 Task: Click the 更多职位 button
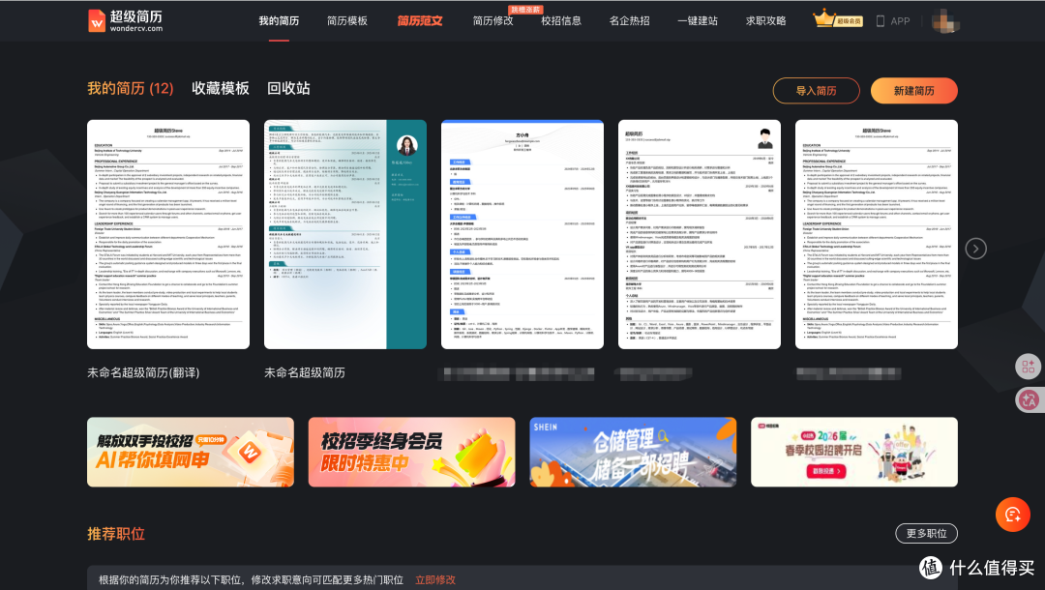tap(926, 533)
